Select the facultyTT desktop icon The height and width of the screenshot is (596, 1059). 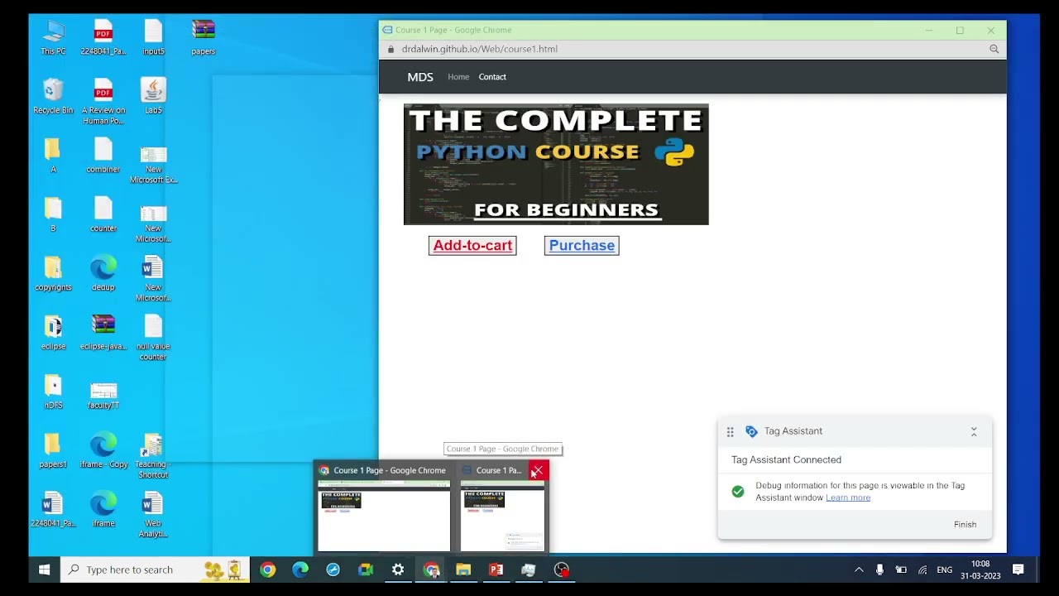(103, 396)
